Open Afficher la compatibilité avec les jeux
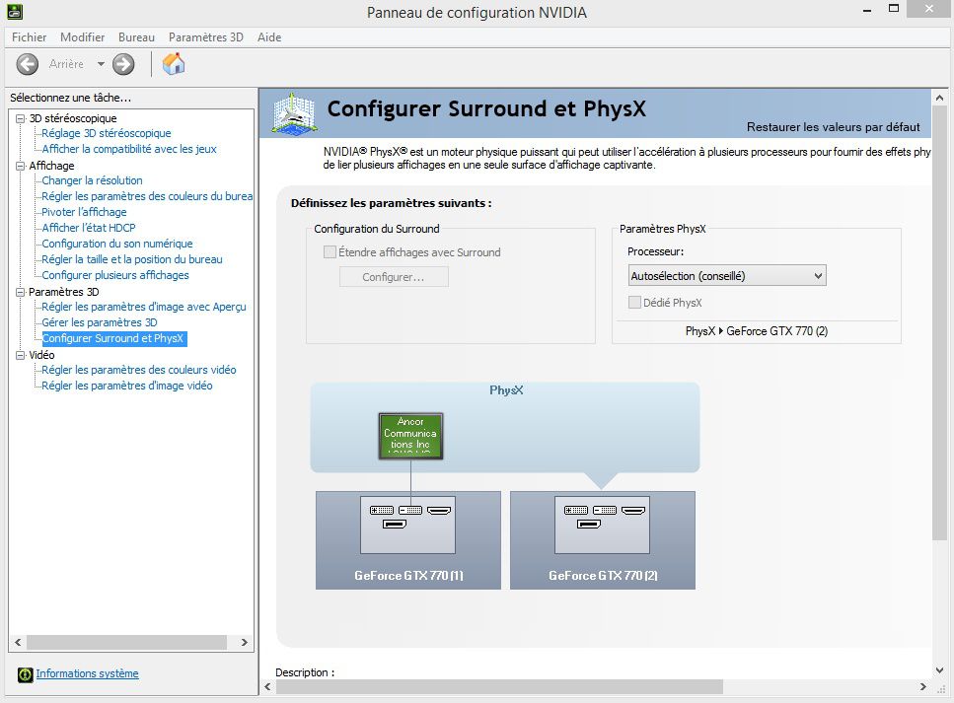Image resolution: width=954 pixels, height=703 pixels. 129,149
